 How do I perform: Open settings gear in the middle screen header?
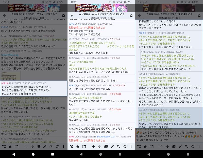click(x=131, y=16)
